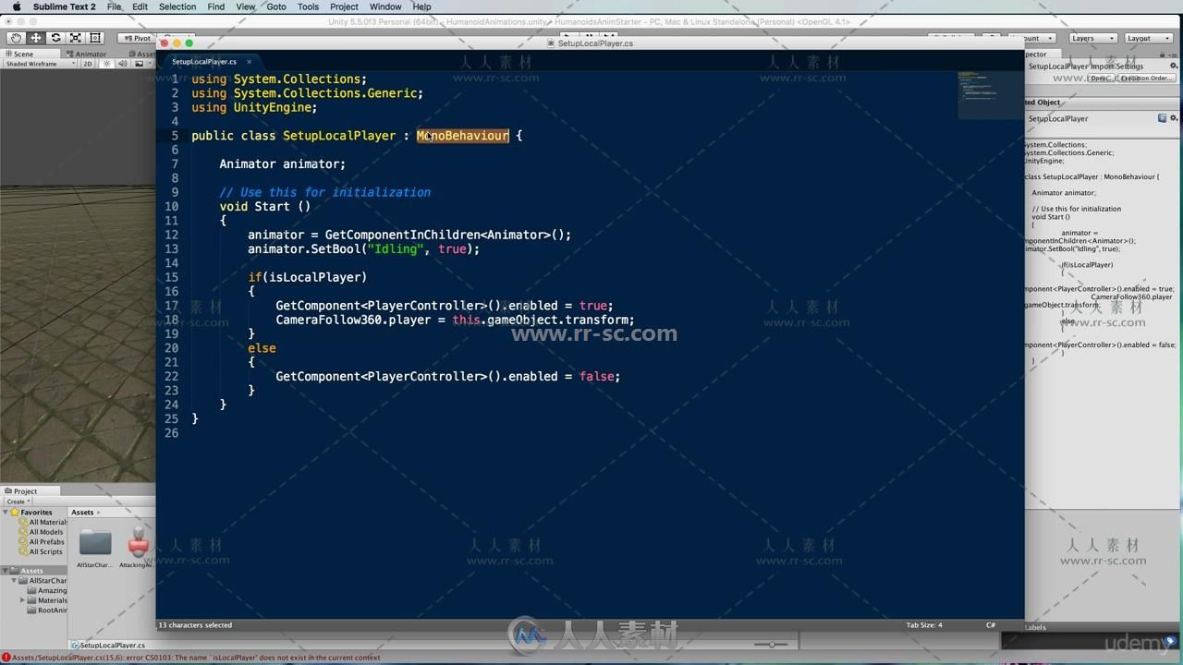Select the SetupLocalPlayer.cs editor tab
1183x665 pixels.
pos(204,62)
